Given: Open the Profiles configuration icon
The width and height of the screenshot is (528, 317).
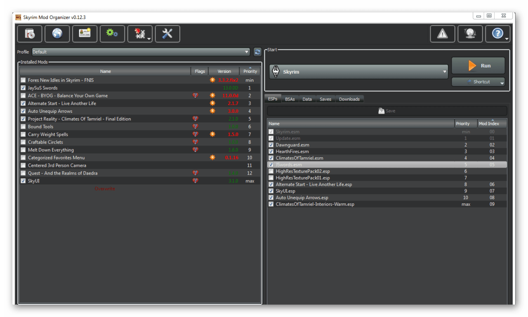Looking at the screenshot, I should tap(85, 34).
